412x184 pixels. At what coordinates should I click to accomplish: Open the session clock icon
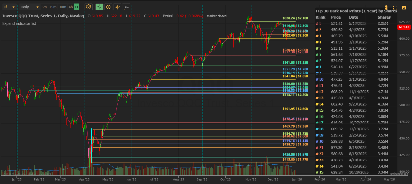(x=108, y=7)
